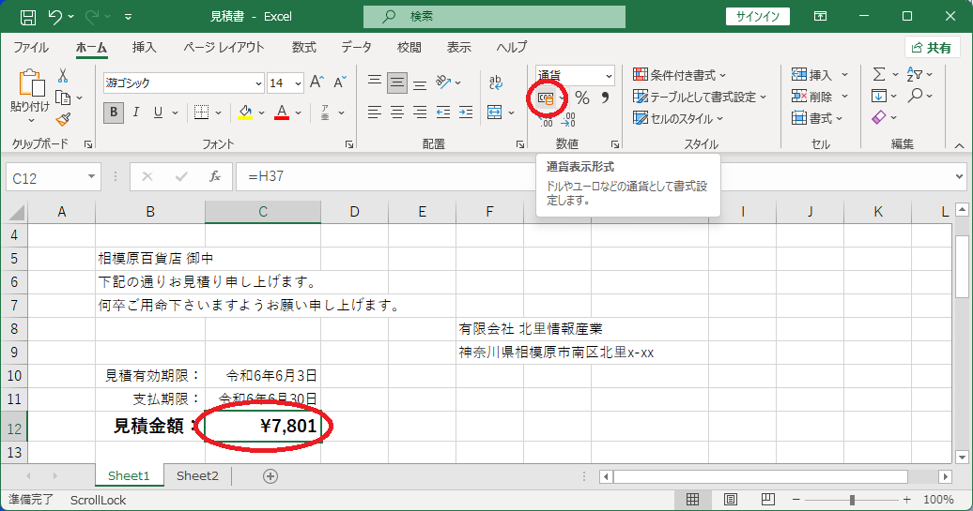Image resolution: width=973 pixels, height=511 pixels.
Task: Center the cell text horizontally
Action: pyautogui.click(x=397, y=113)
